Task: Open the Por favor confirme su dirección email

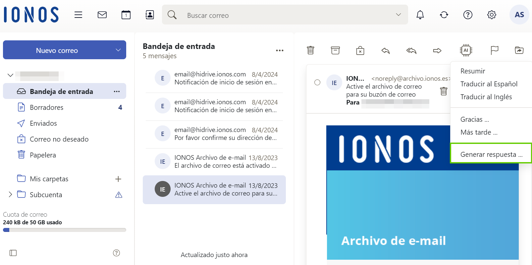Action: pyautogui.click(x=214, y=134)
